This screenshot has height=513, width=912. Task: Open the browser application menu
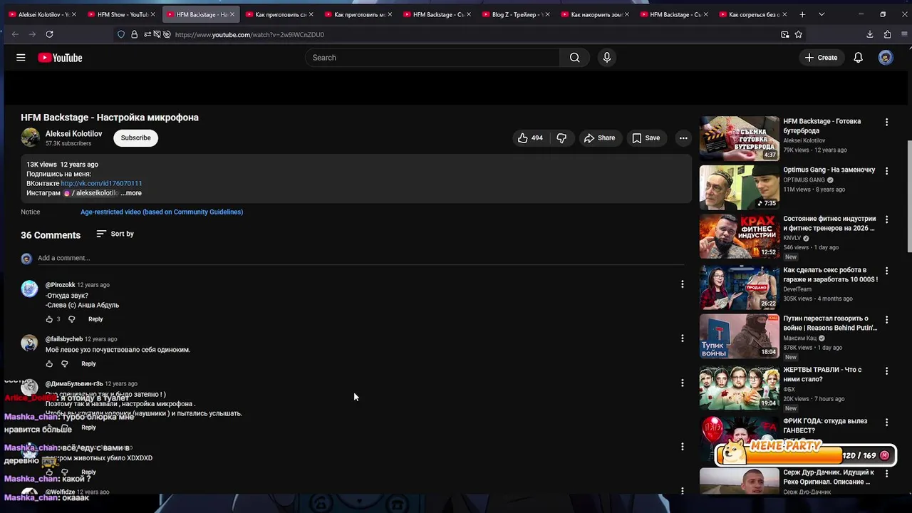pos(905,34)
